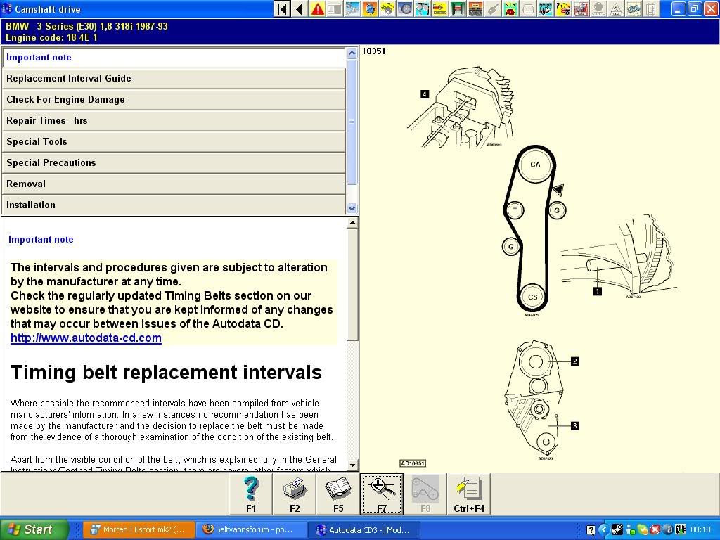720x540 pixels.
Task: Open the Special Precautions section
Action: [x=174, y=163]
